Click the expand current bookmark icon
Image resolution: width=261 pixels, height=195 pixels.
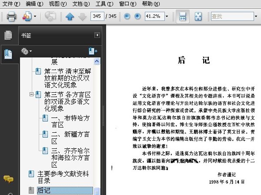point(93,51)
